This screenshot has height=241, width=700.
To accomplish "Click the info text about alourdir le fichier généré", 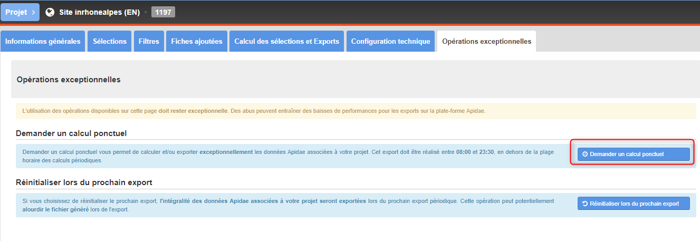I will pos(288,205).
